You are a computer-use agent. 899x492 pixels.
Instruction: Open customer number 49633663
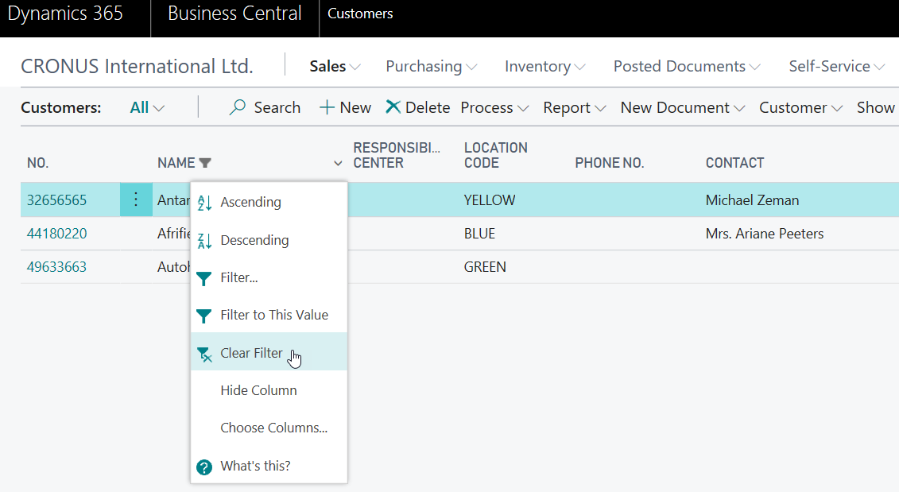click(56, 266)
